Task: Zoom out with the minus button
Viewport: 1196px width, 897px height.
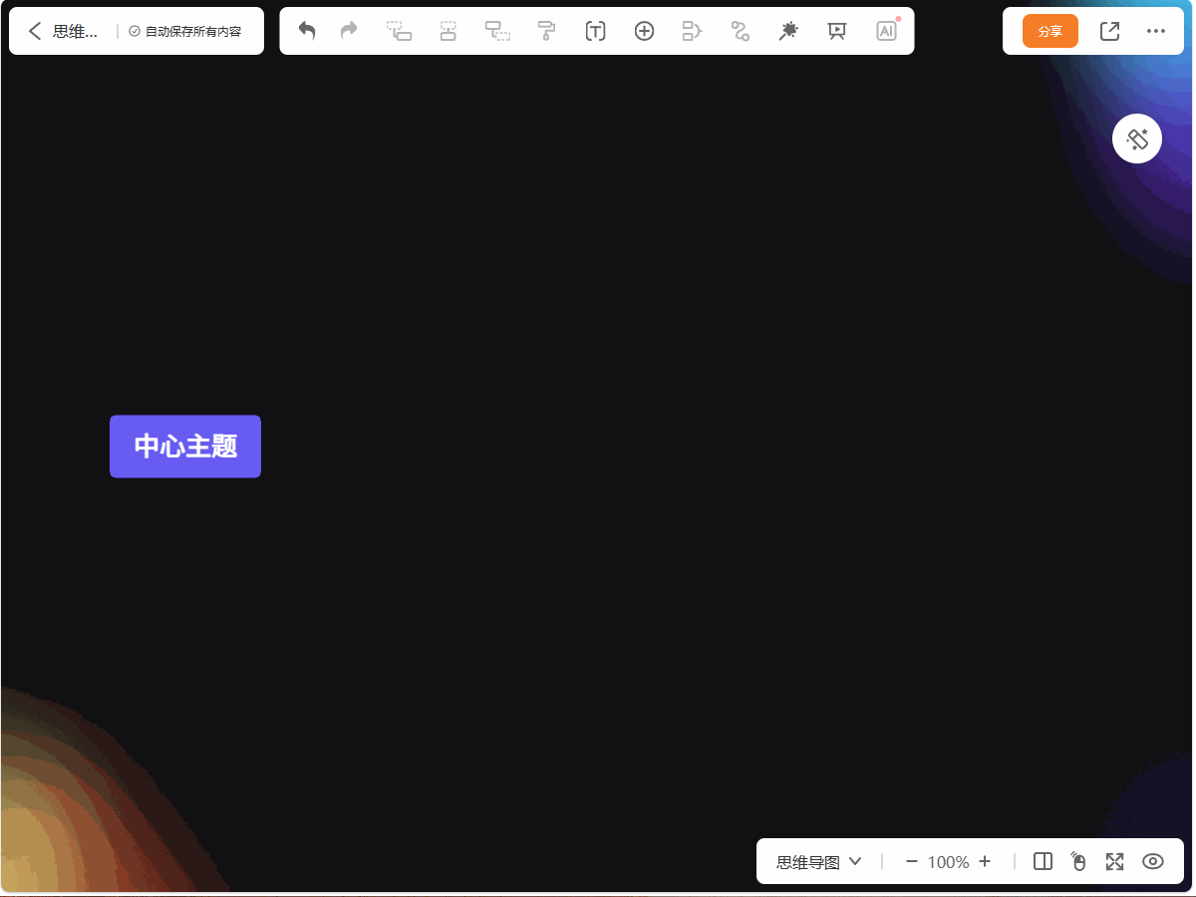Action: pos(911,862)
